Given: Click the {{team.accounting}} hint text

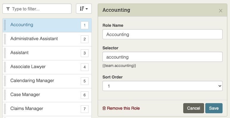Looking at the screenshot, I should coord(119,66).
